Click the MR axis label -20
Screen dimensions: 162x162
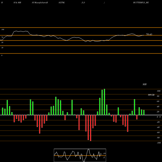tap(158, 122)
